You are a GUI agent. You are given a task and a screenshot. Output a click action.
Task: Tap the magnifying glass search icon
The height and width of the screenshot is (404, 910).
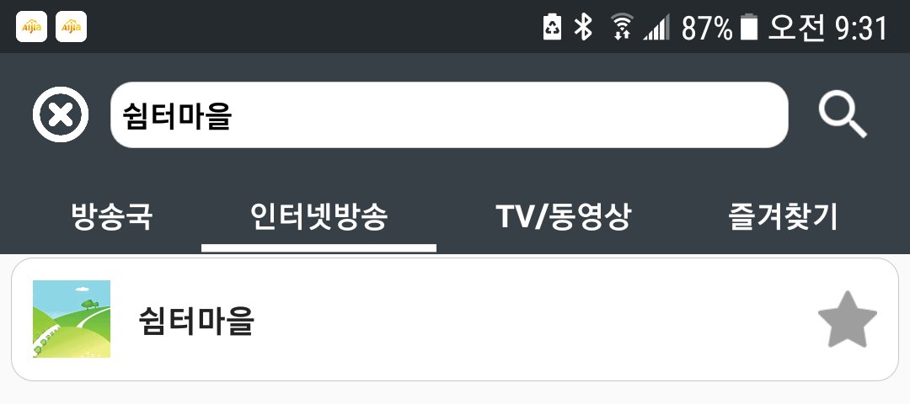(842, 116)
